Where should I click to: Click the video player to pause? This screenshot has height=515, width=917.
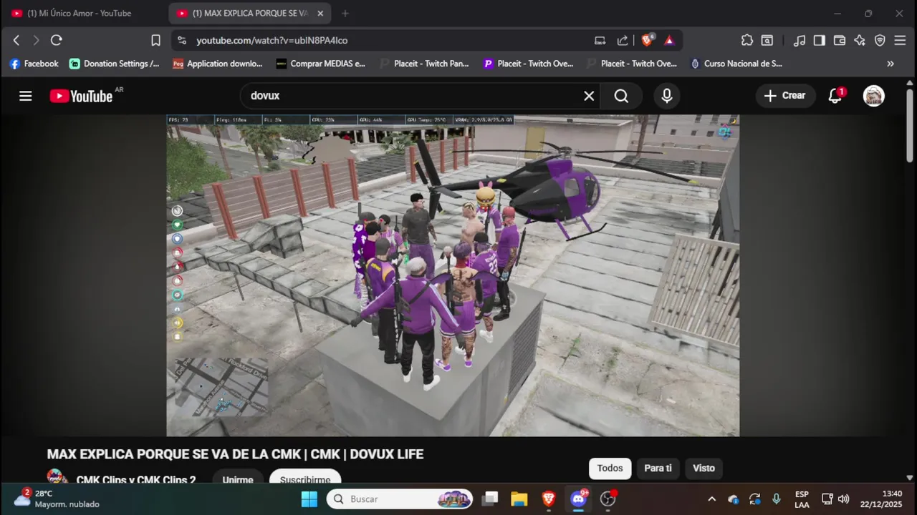pos(453,275)
